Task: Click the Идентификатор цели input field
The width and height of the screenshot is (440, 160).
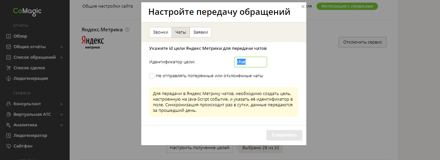Action: pyautogui.click(x=251, y=62)
